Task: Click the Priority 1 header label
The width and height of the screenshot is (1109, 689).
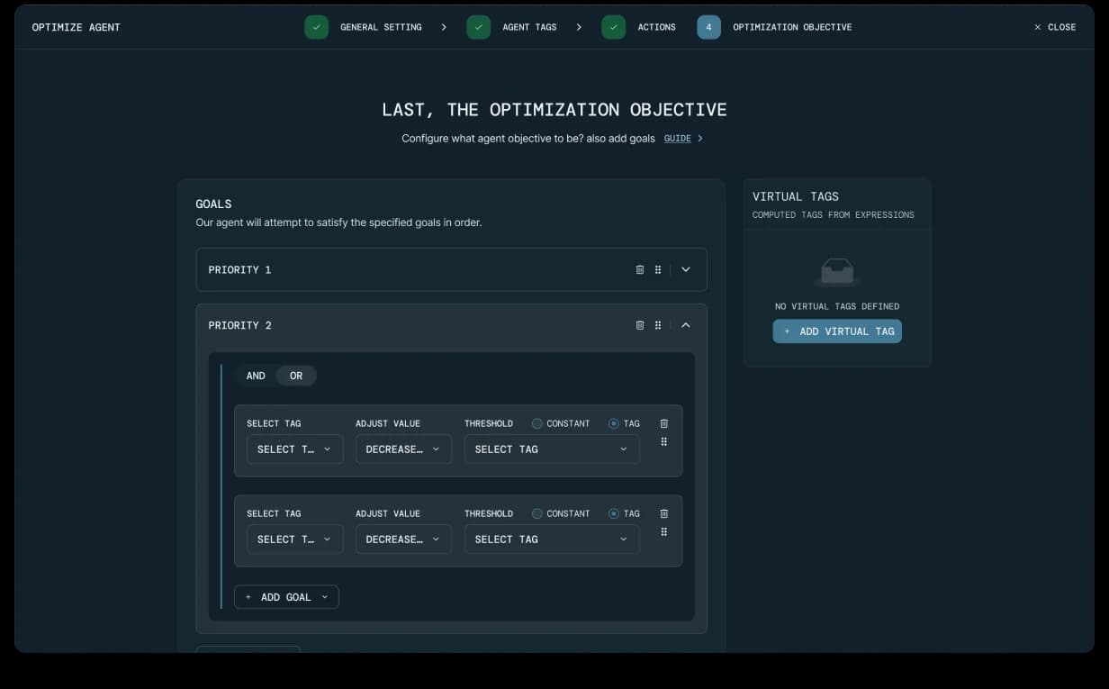Action: coord(239,269)
